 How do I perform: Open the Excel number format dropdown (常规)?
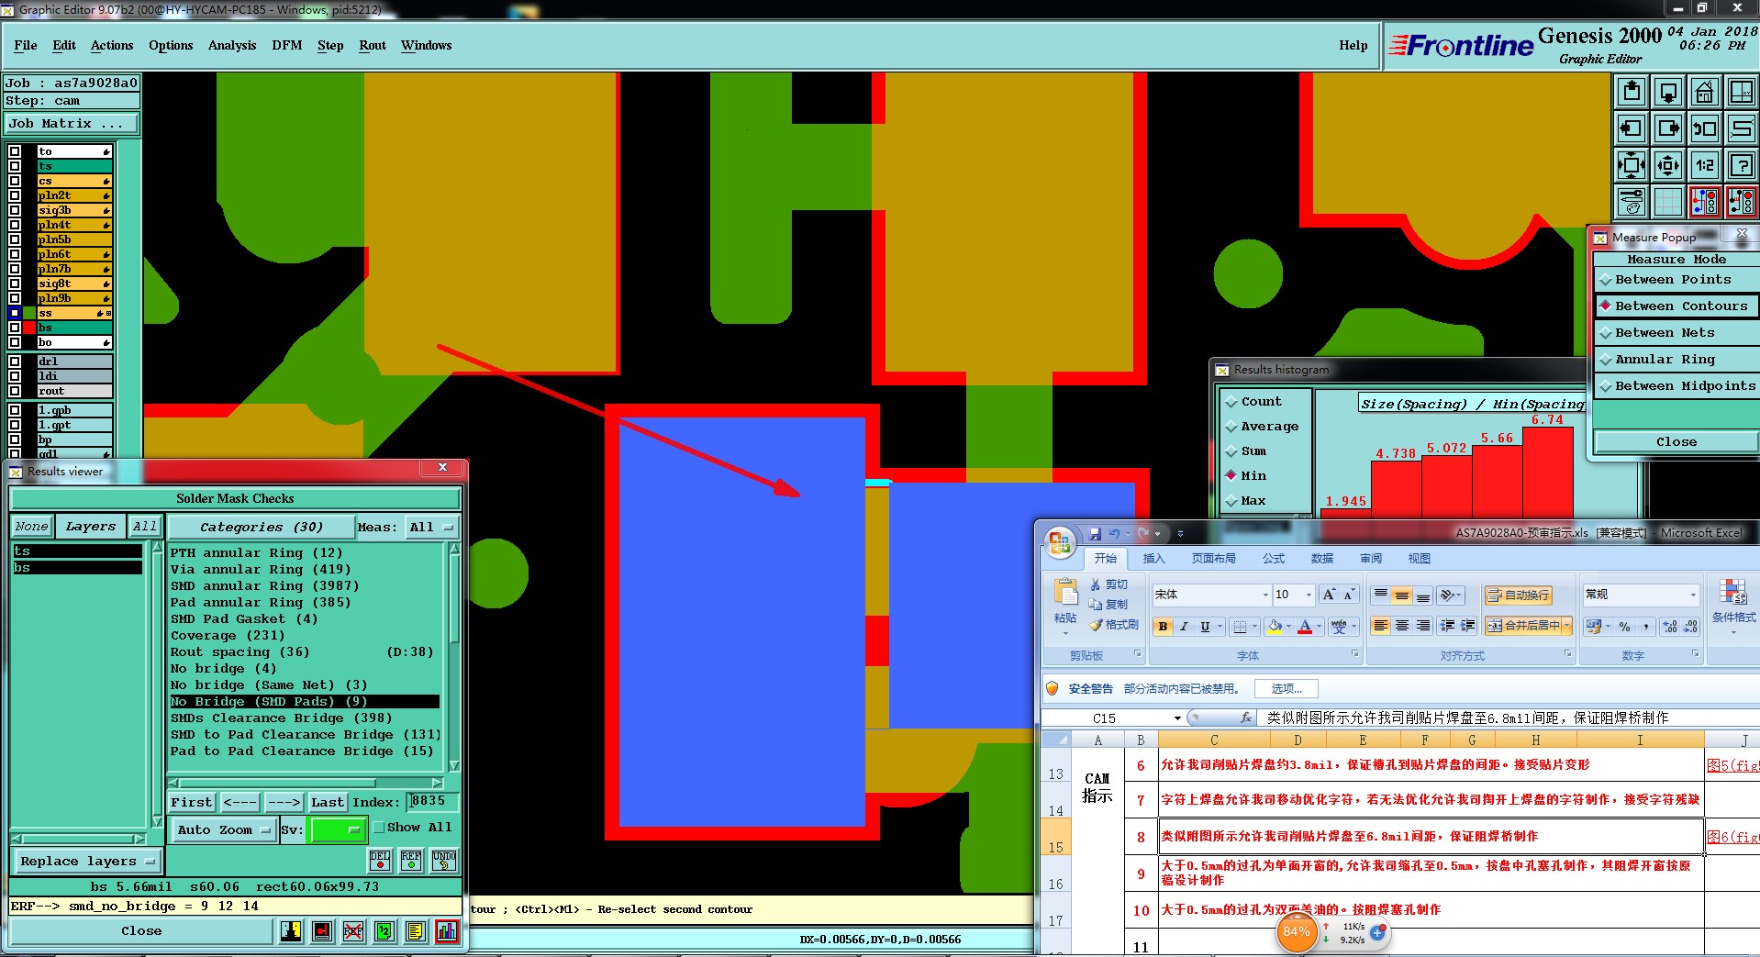click(x=1693, y=595)
